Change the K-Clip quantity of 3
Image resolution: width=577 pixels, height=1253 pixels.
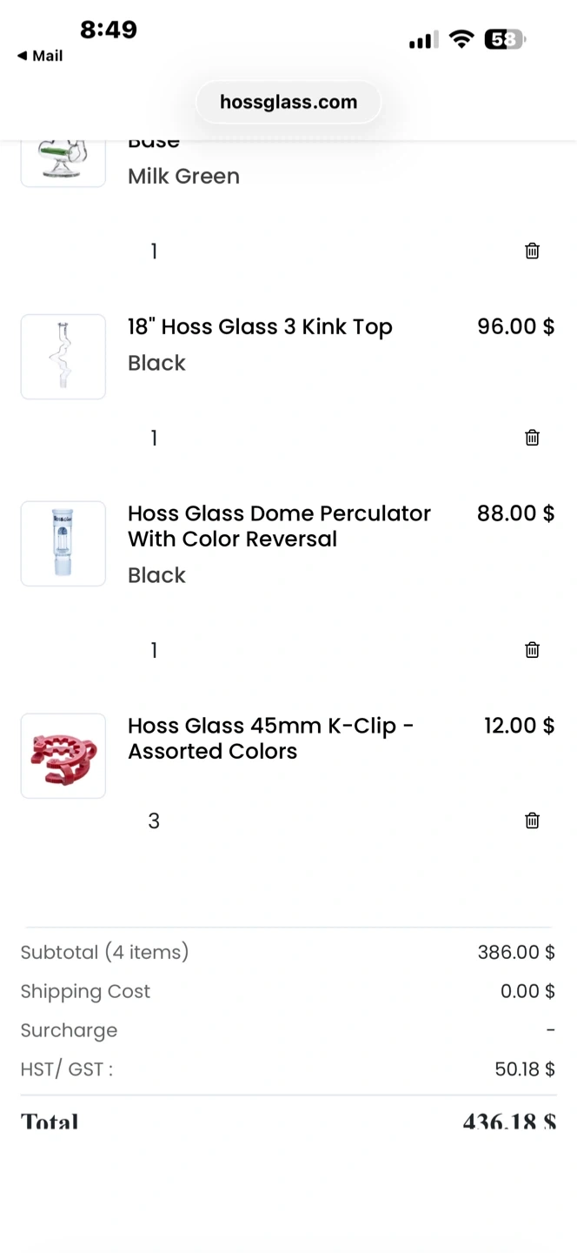coord(154,821)
